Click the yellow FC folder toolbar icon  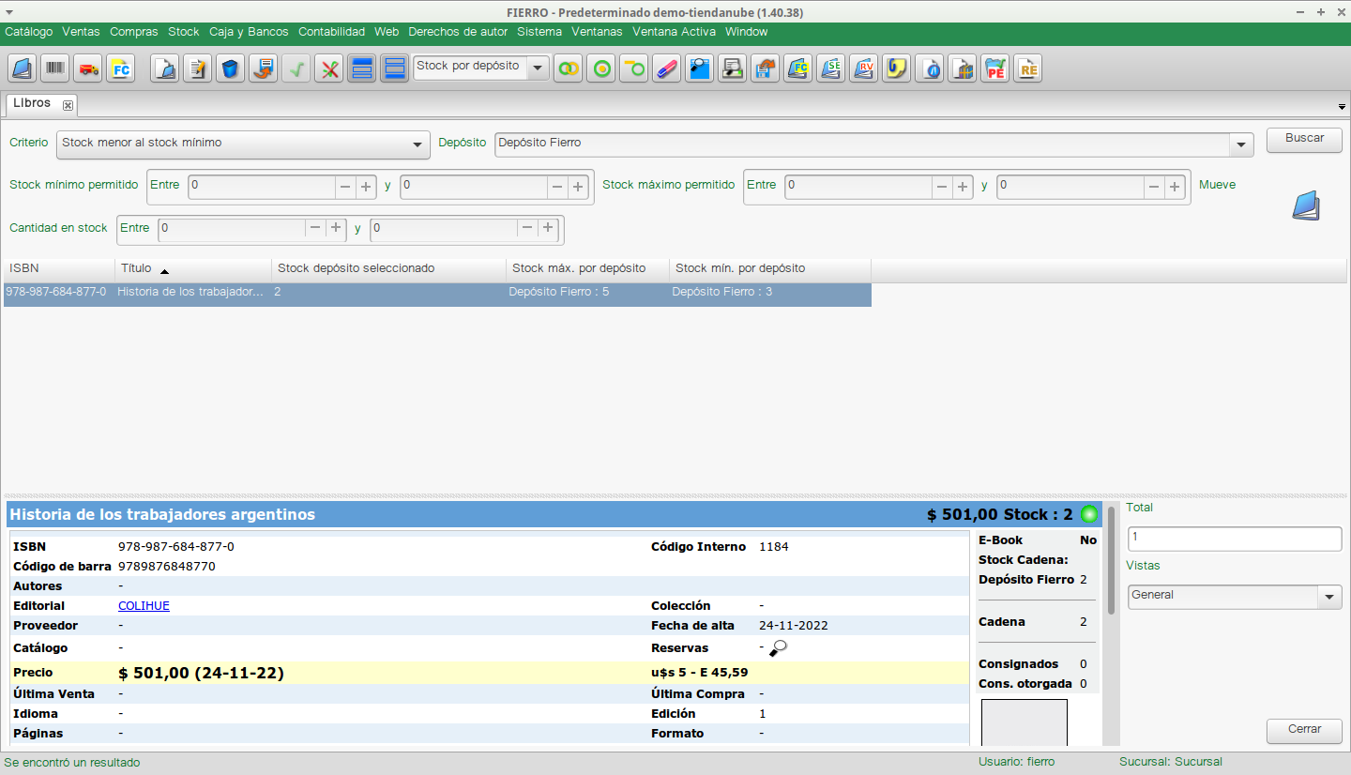click(x=121, y=68)
